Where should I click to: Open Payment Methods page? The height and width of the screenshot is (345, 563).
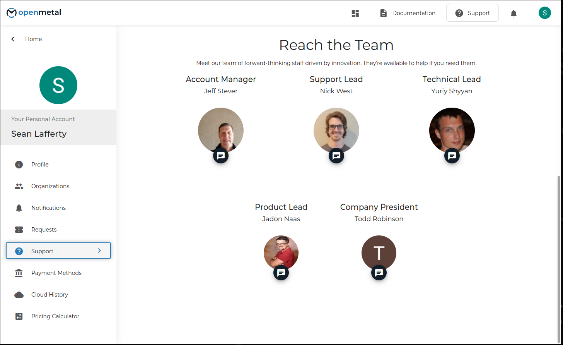(56, 273)
